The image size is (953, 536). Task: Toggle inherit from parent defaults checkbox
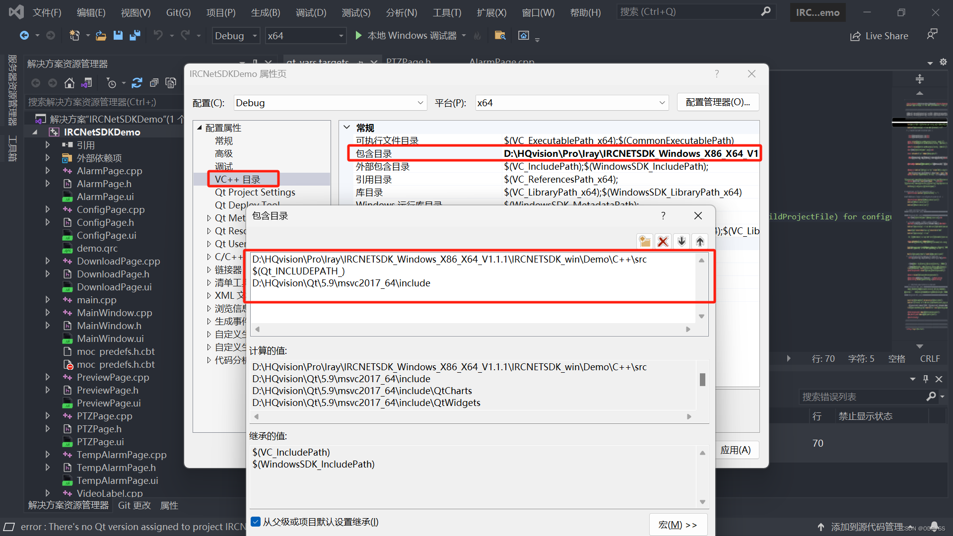point(256,522)
